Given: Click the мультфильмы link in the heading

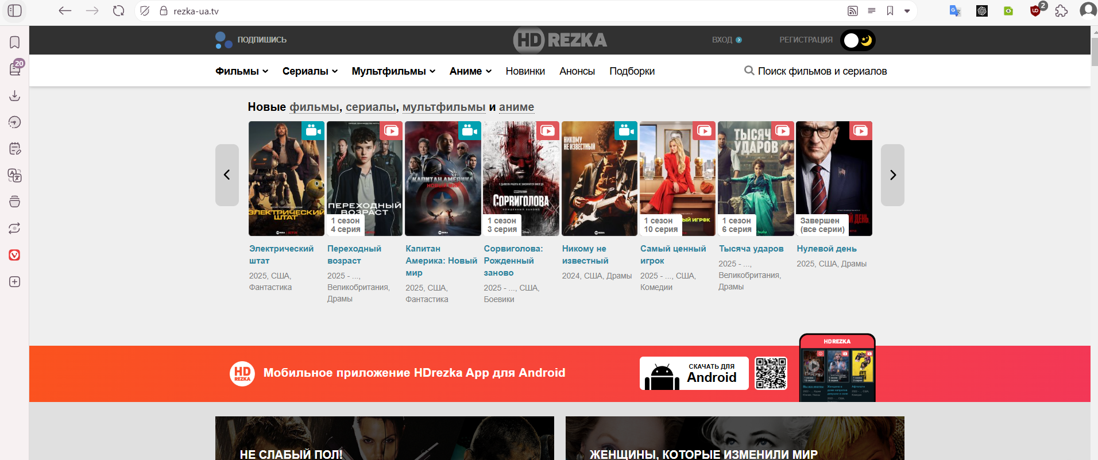Looking at the screenshot, I should point(444,107).
